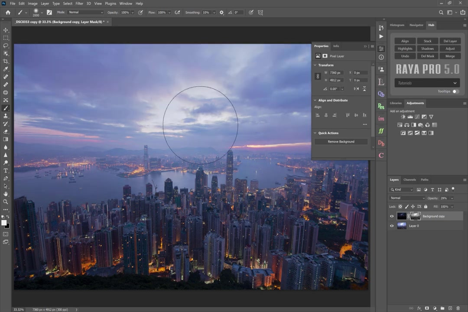This screenshot has width=468, height=312.
Task: Switch to the Channels tab
Action: pyautogui.click(x=409, y=179)
